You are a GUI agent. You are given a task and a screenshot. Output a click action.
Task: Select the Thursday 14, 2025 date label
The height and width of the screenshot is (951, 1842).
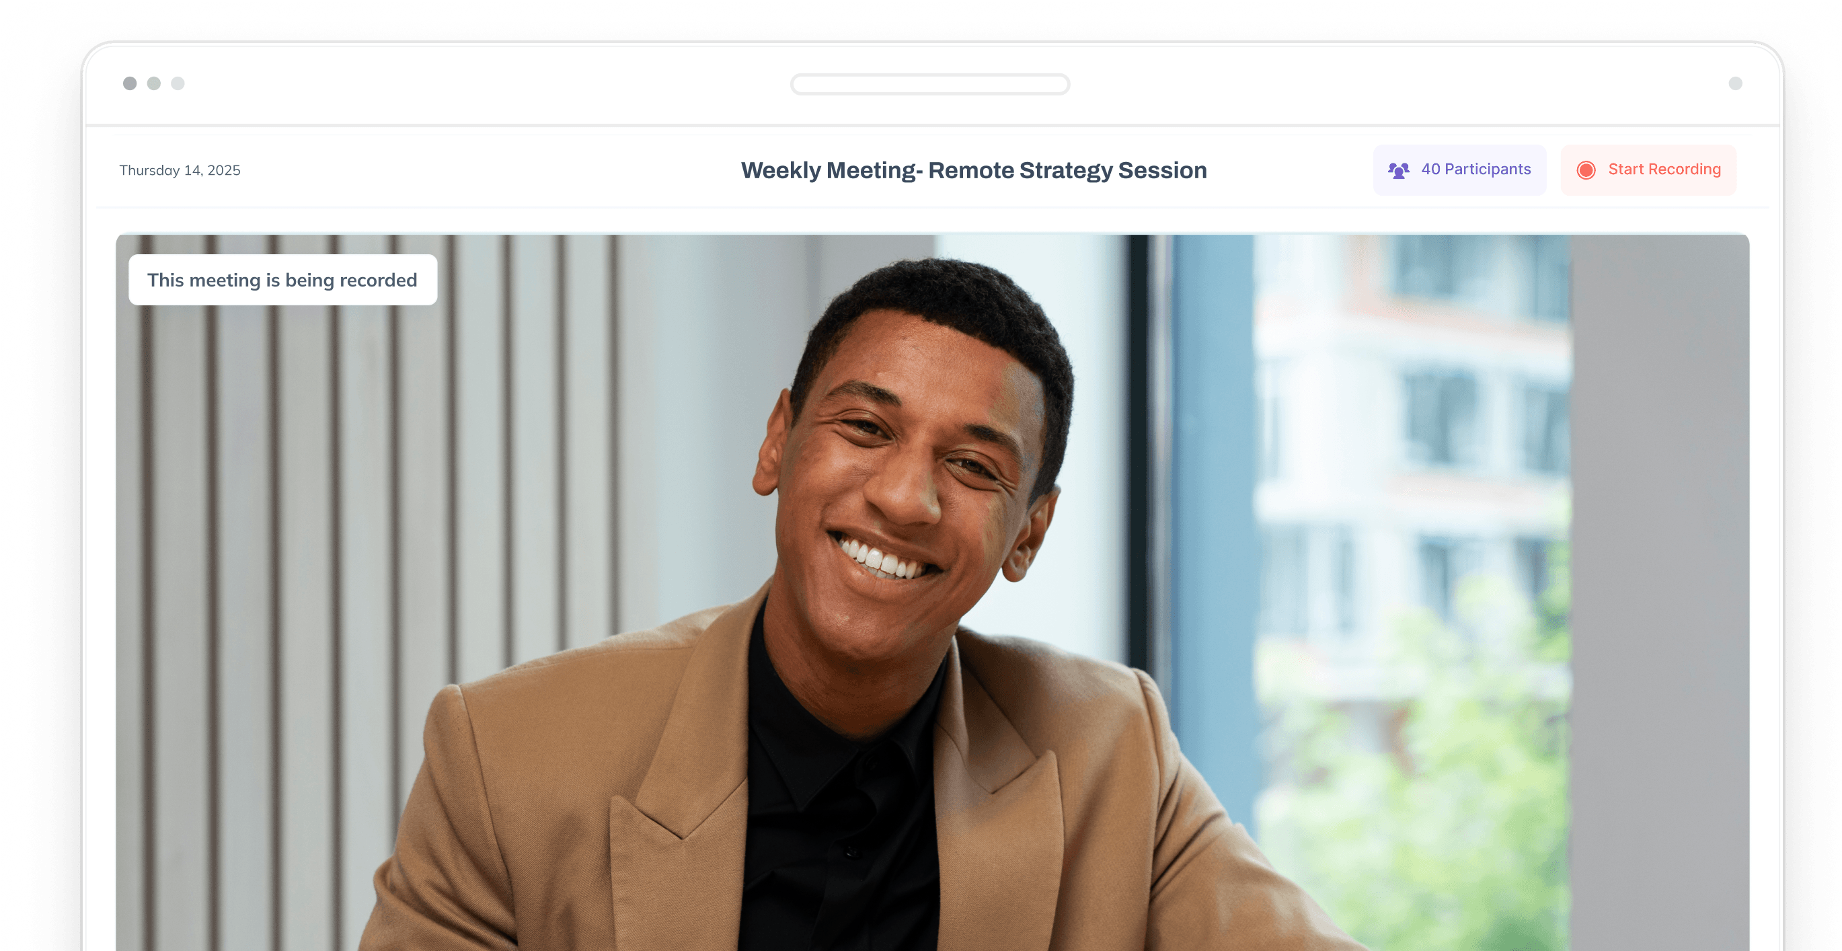point(180,170)
